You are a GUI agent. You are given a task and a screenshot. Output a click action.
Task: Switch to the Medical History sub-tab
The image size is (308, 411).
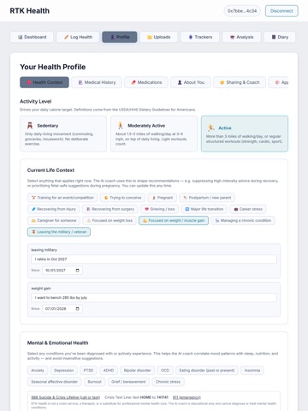[x=97, y=82]
